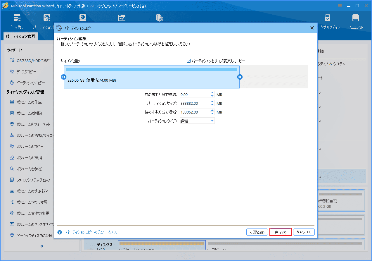This screenshot has width=372, height=261.
Task: Open the disk benchmark toolbar icon
Action: (83, 18)
